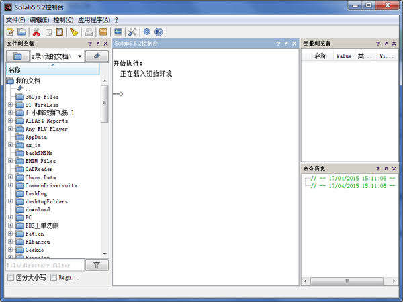Viewport: 403px width, 302px height.
Task: Expand the Chaos Data folder
Action: pyautogui.click(x=10, y=177)
